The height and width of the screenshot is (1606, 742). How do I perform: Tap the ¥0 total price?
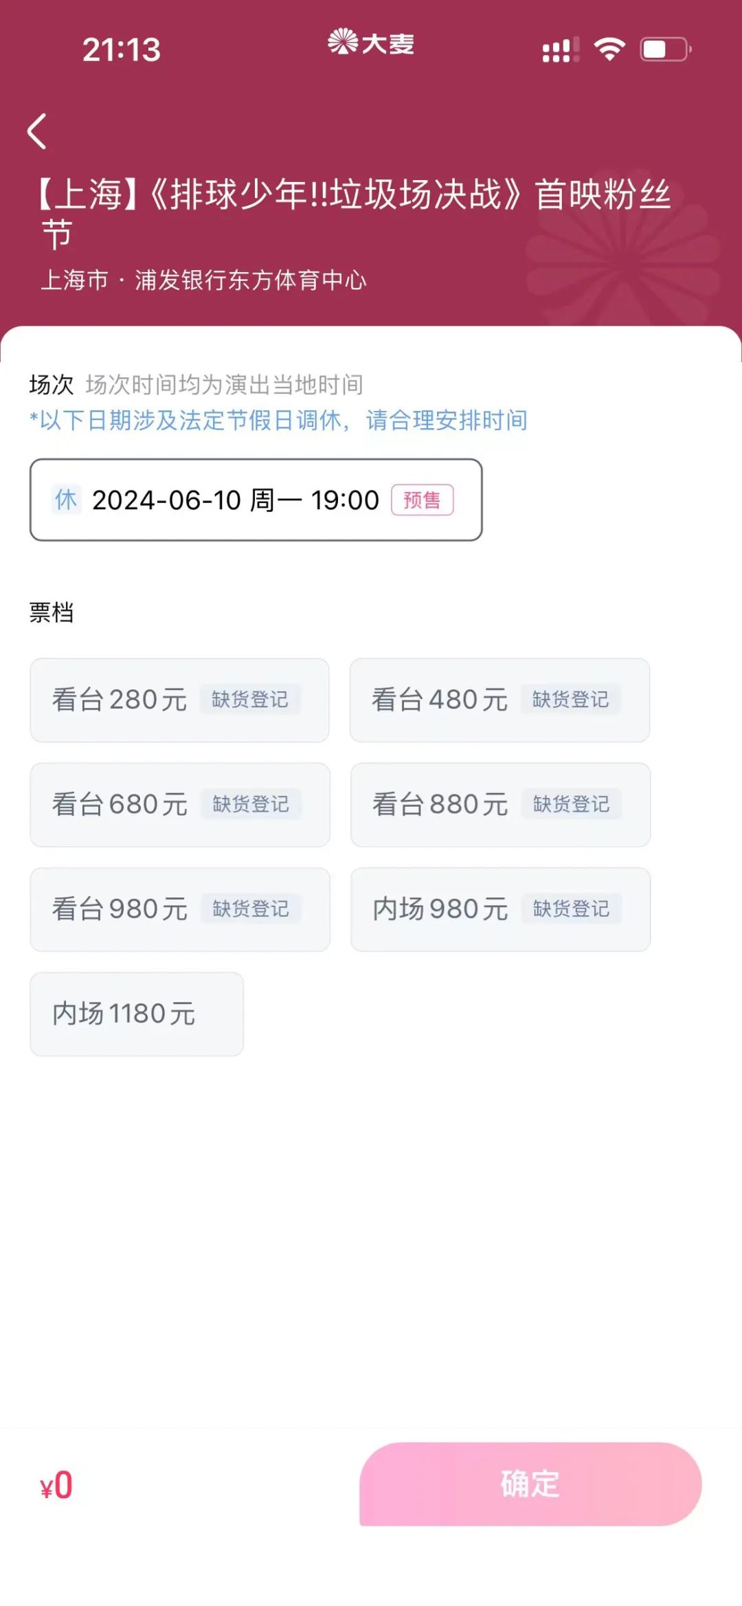[56, 1486]
